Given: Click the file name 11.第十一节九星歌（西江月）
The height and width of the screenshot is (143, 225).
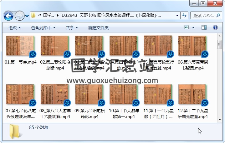Looking at the screenshot, I should [x=158, y=114].
